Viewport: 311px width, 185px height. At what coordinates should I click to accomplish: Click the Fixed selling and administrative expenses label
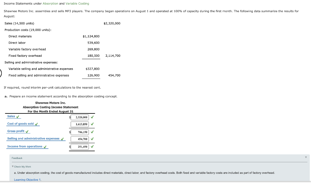(x=39, y=76)
